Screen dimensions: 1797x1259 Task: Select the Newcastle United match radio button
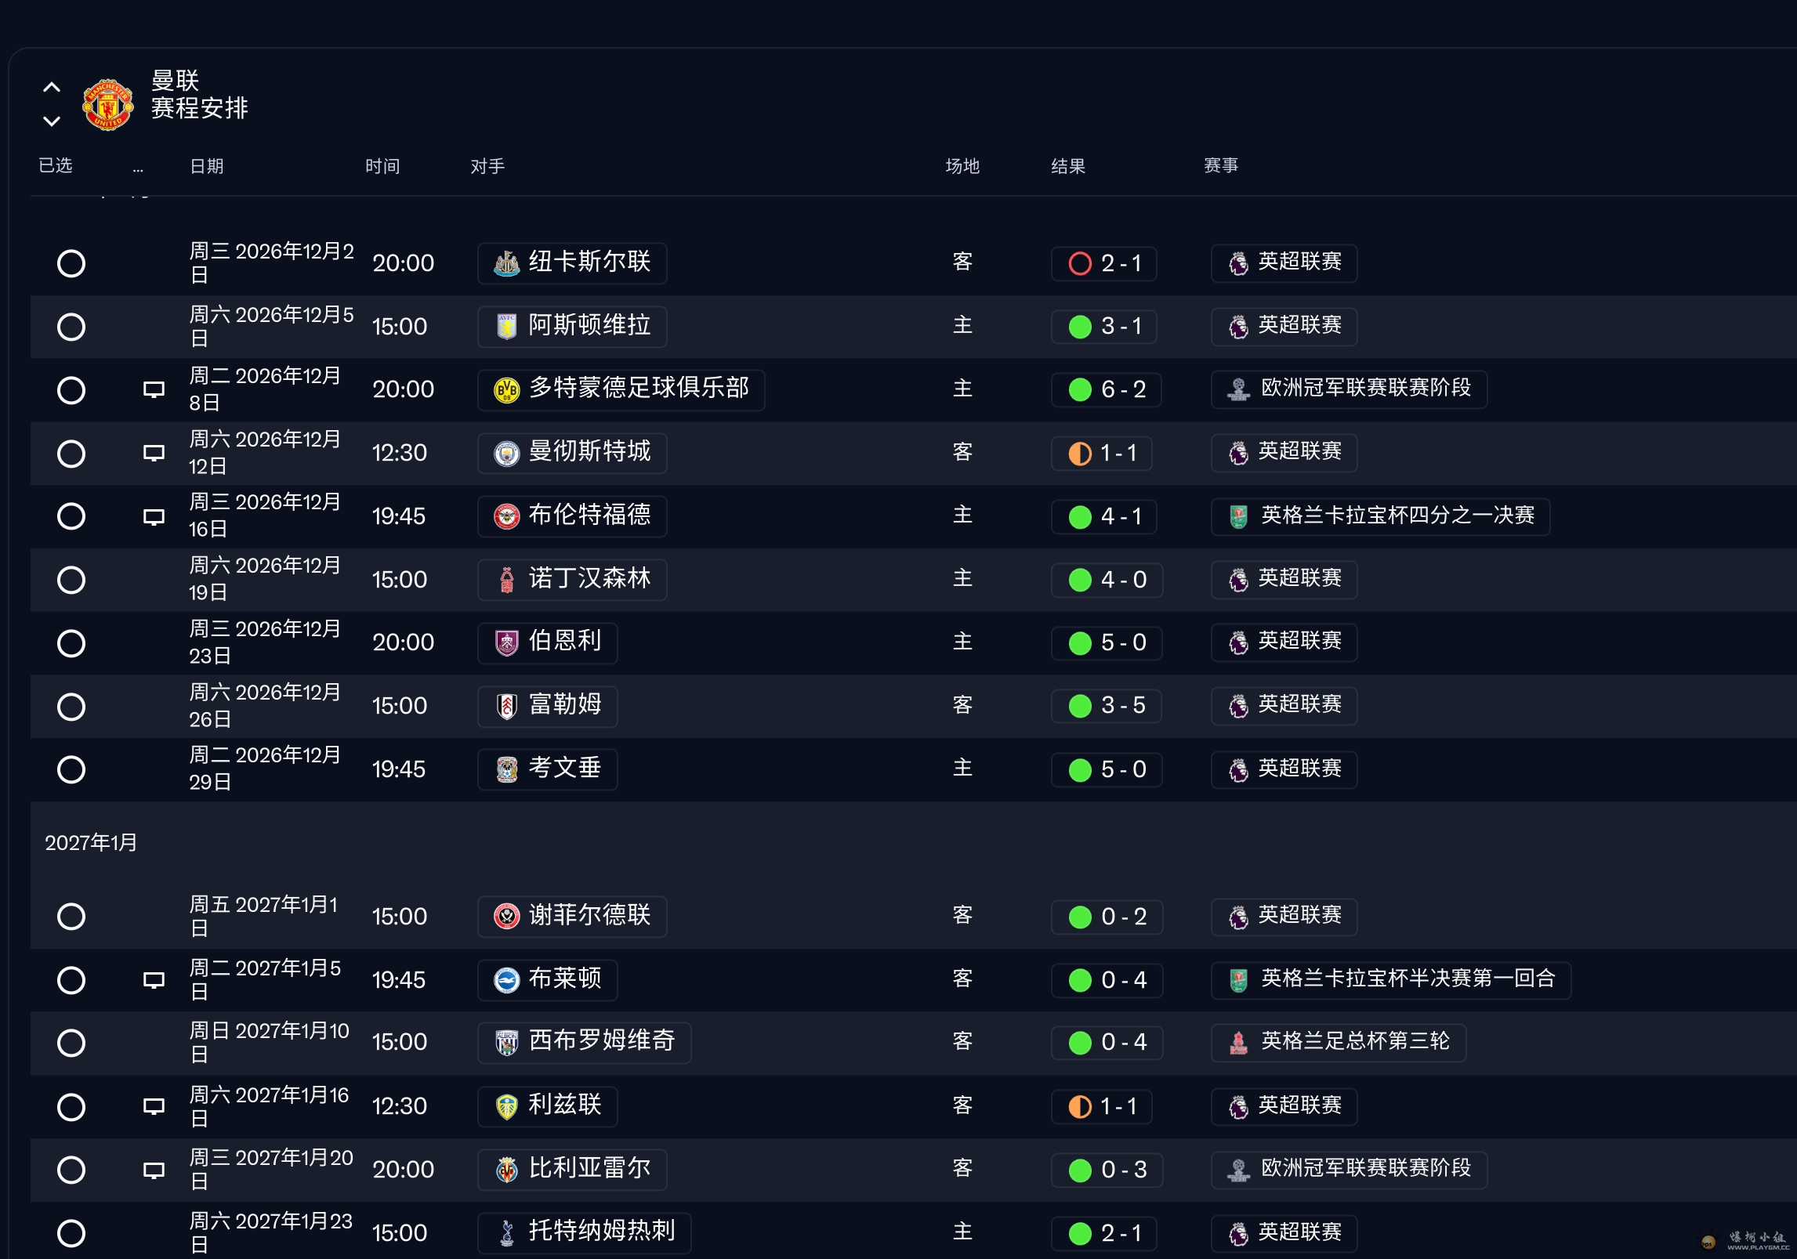(71, 263)
